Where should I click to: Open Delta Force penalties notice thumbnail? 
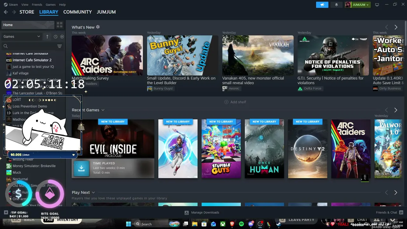[333, 55]
